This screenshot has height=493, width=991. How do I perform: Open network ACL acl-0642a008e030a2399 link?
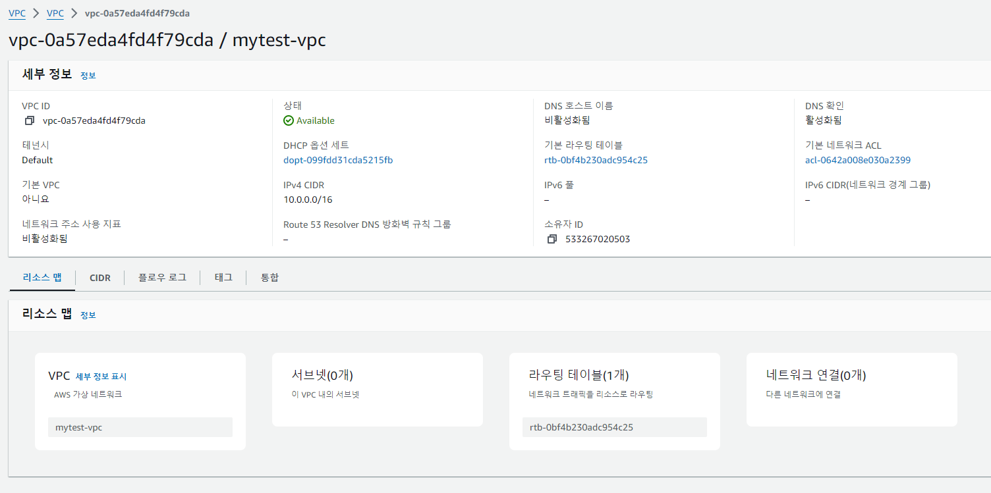point(858,161)
